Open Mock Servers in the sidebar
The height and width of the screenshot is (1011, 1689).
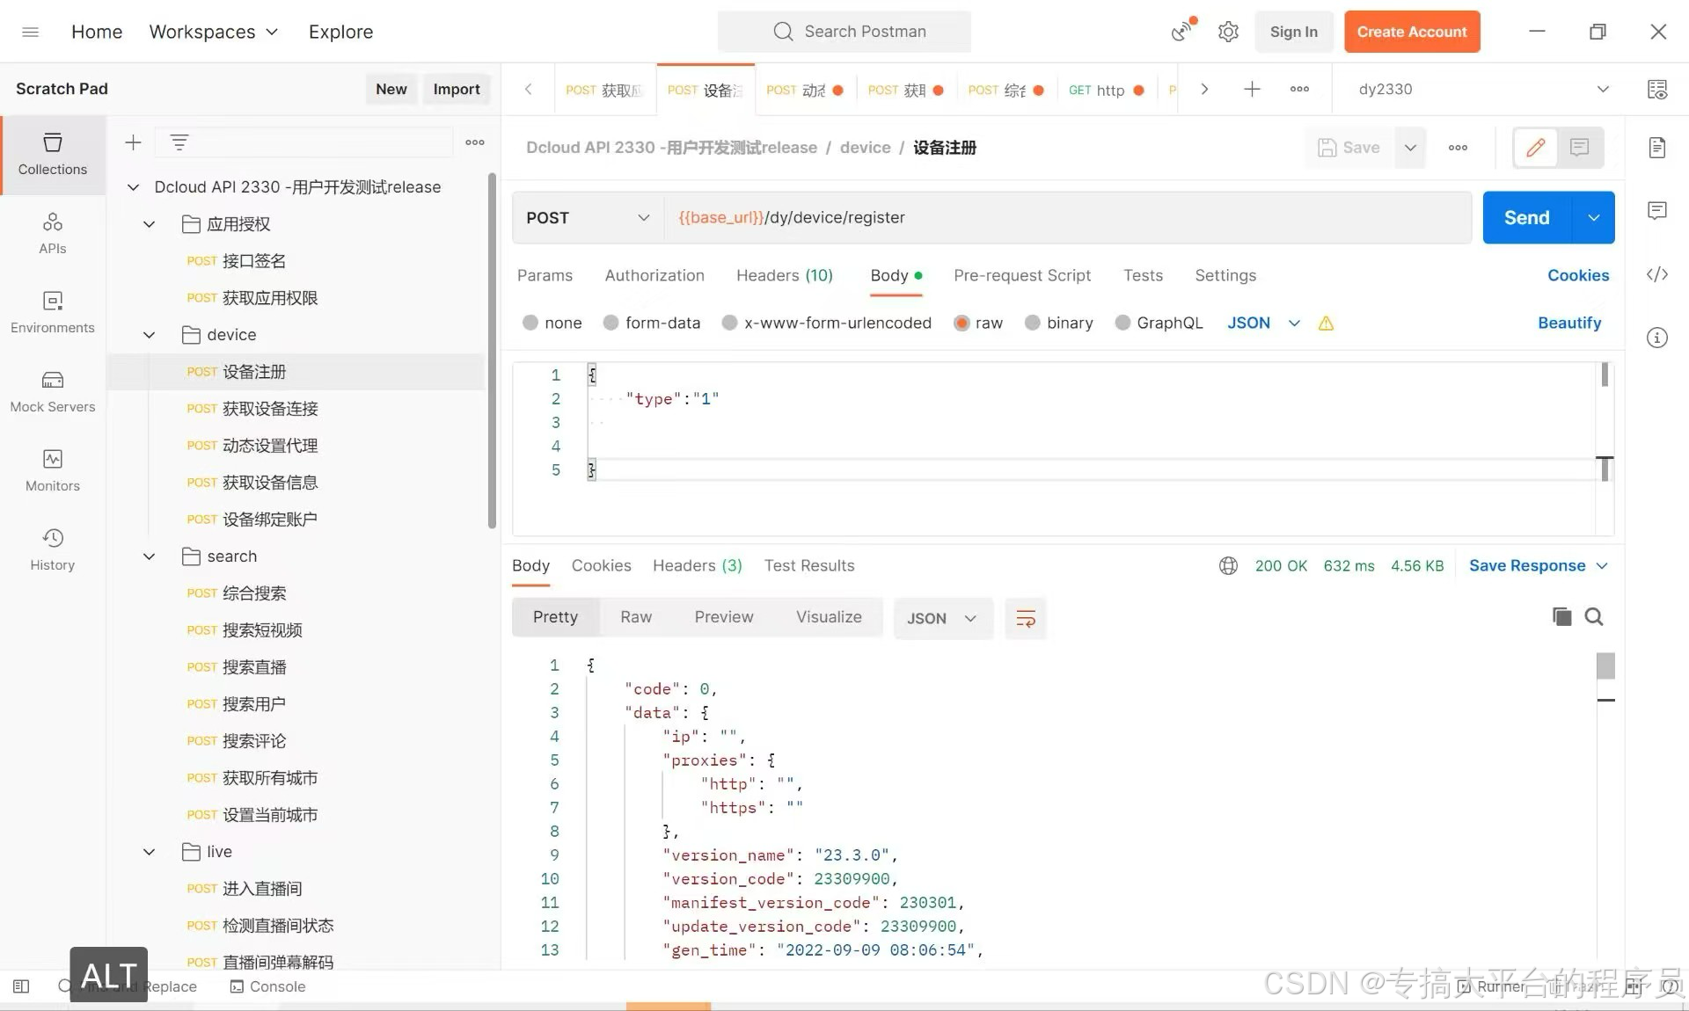pyautogui.click(x=53, y=391)
